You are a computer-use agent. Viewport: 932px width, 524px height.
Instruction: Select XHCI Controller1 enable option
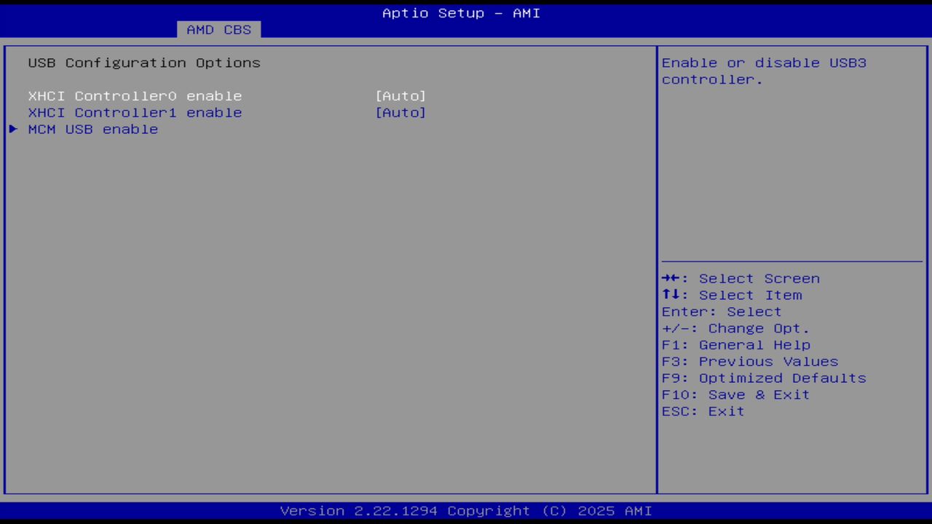(135, 113)
